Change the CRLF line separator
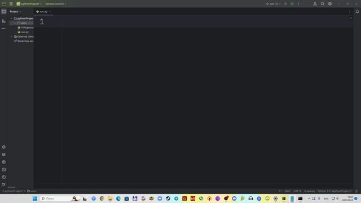The width and height of the screenshot is (361, 203). pyautogui.click(x=287, y=191)
